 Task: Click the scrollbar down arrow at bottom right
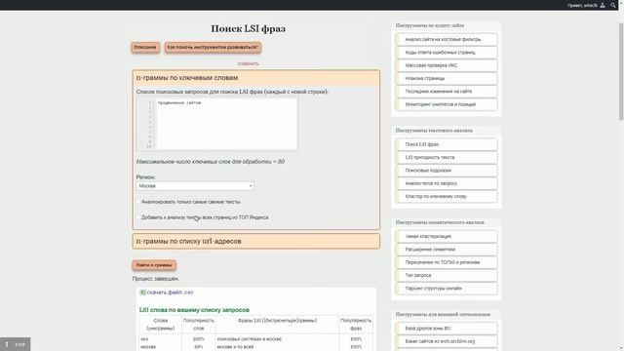pos(621,348)
